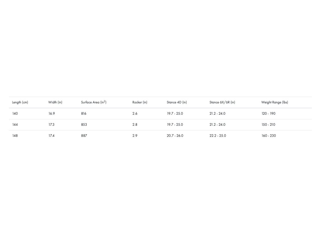Viewport: 322px width, 242px height.
Task: Select the 144 length cell
Action: 15,124
